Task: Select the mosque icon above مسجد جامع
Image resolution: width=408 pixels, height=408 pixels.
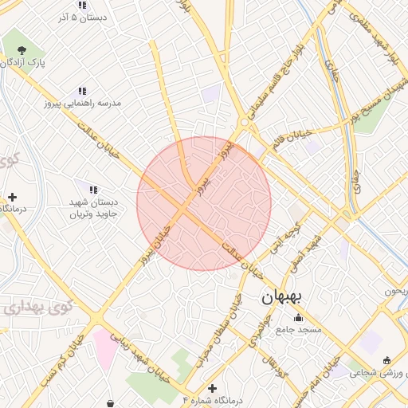Action: [298, 318]
